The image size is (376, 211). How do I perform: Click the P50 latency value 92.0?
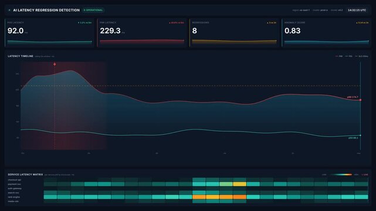tap(16, 30)
